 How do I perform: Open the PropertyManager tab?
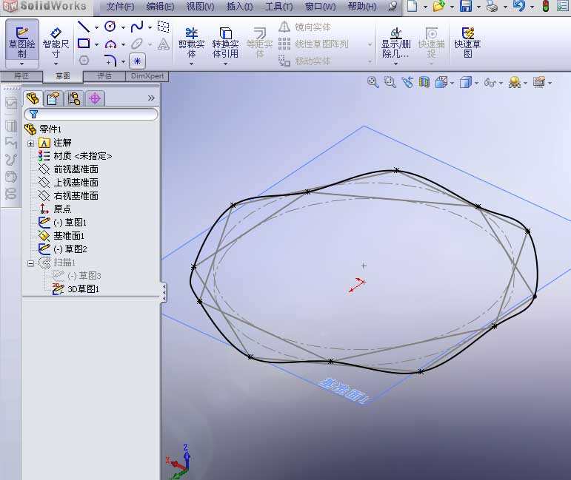click(53, 98)
